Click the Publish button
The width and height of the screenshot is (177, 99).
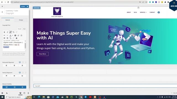(x=23, y=6)
